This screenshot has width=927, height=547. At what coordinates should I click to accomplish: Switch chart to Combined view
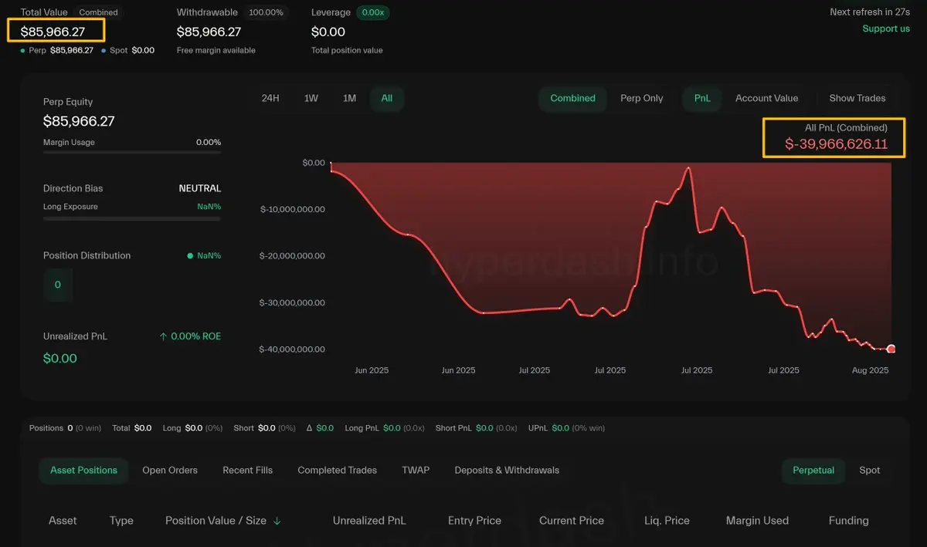(572, 98)
